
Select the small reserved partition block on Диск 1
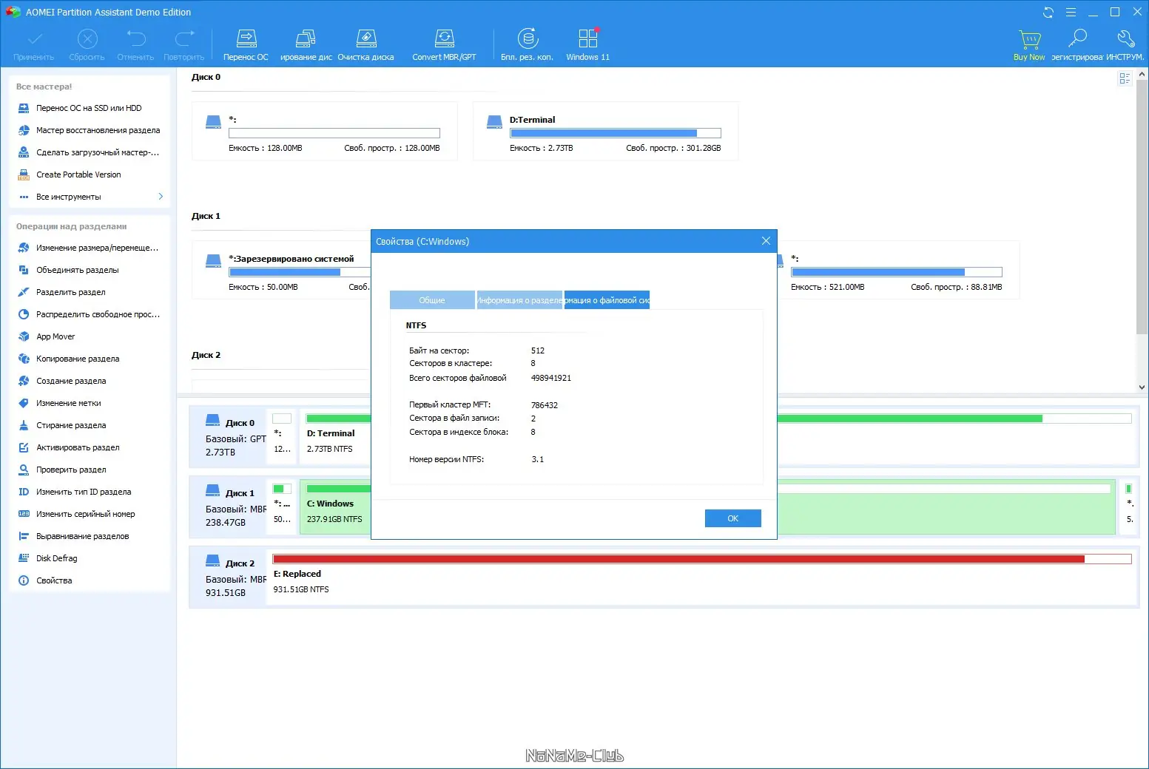tap(282, 506)
